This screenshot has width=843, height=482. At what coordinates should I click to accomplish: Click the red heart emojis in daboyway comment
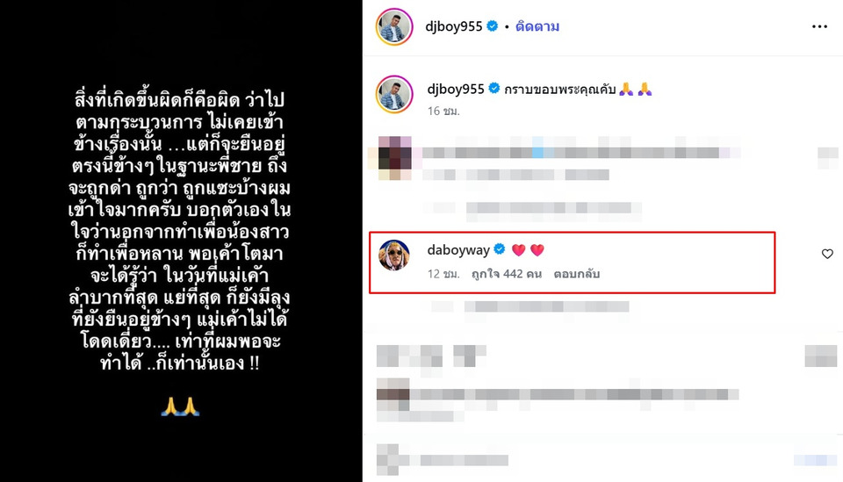[528, 250]
